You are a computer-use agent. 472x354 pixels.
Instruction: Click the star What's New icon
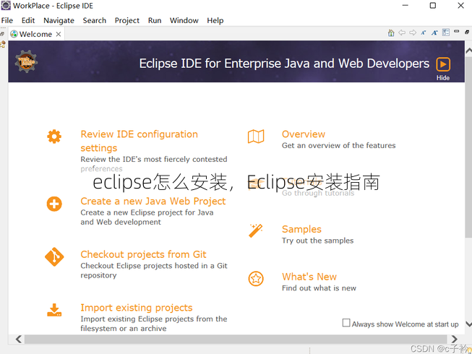point(256,279)
